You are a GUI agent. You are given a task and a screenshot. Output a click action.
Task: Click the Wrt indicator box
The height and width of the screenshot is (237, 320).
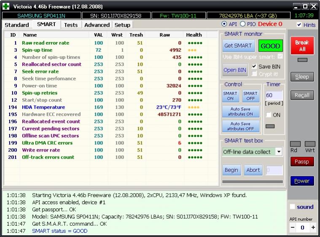[310, 144]
